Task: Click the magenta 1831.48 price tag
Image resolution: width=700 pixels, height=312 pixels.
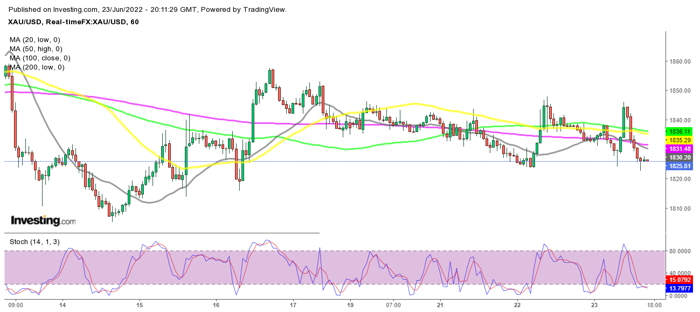Action: click(680, 148)
